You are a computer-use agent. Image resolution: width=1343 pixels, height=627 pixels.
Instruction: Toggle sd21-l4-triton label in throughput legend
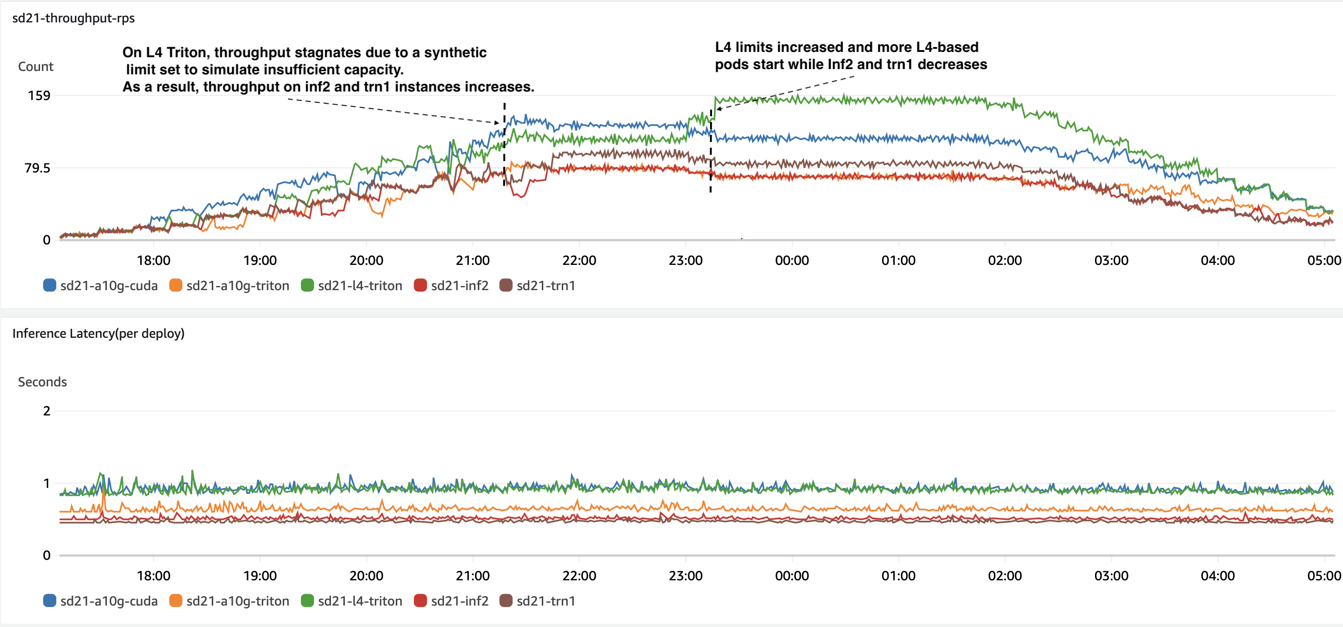[360, 285]
